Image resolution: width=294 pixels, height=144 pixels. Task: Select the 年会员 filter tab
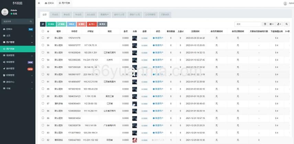point(78,15)
